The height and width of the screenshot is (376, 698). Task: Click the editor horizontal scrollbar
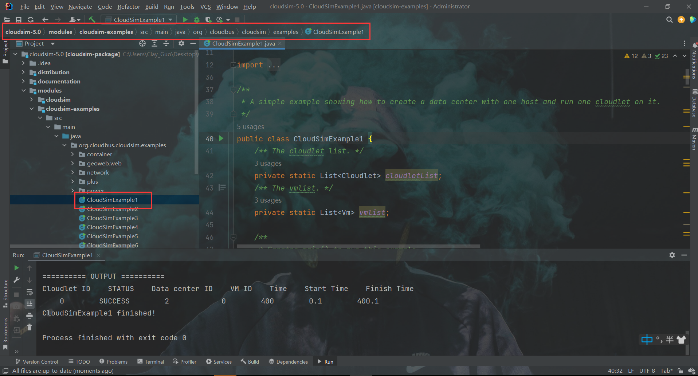[358, 246]
